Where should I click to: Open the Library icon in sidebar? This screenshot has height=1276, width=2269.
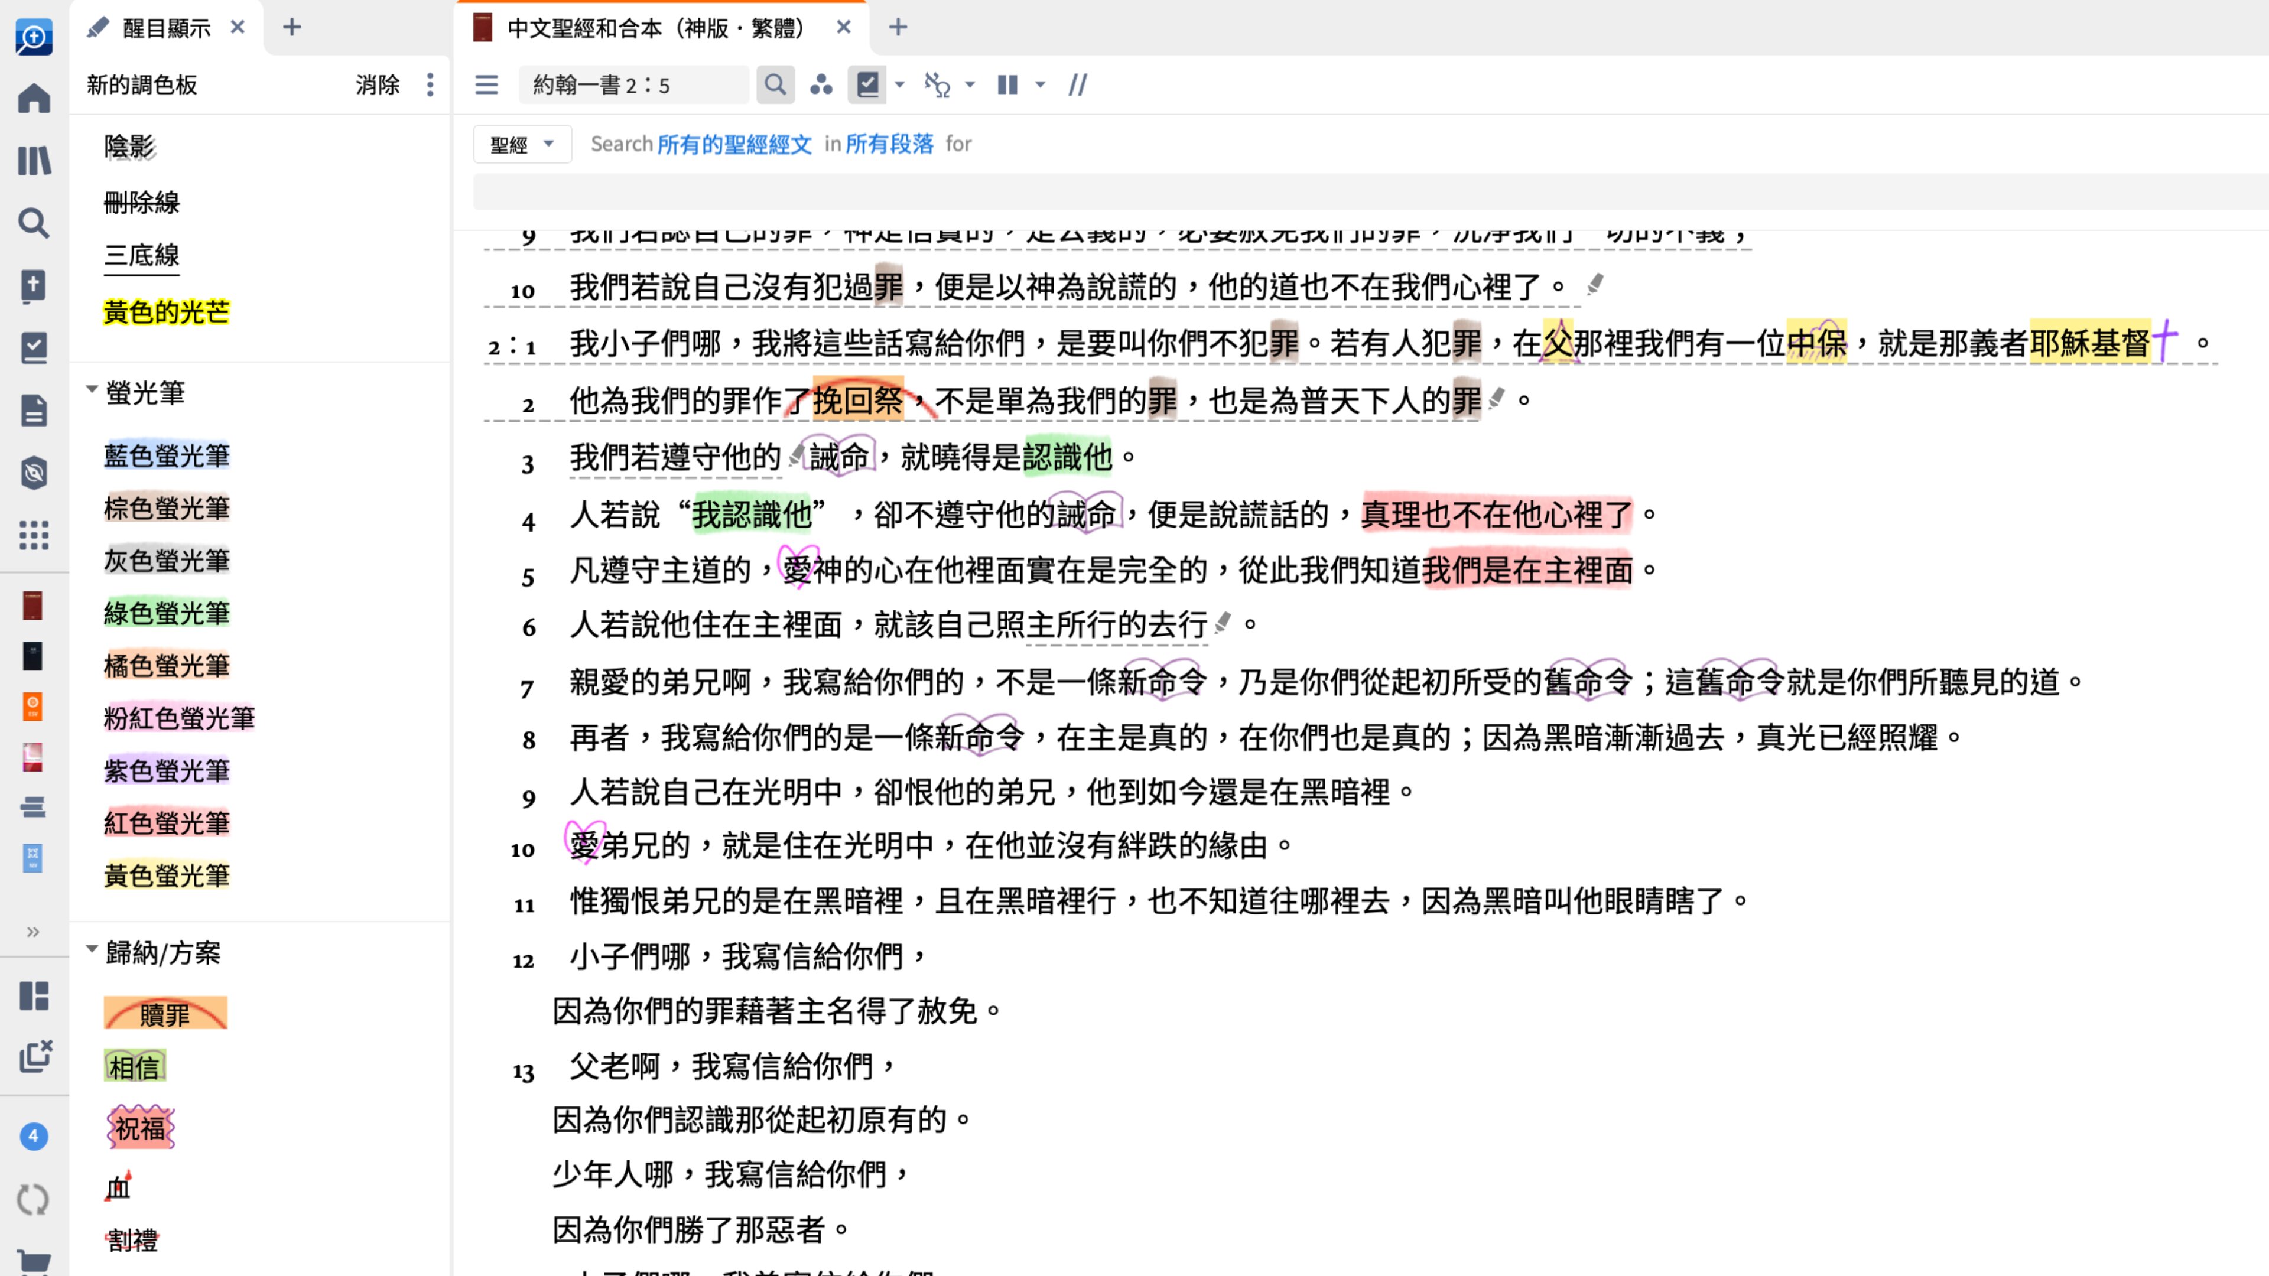[x=34, y=160]
